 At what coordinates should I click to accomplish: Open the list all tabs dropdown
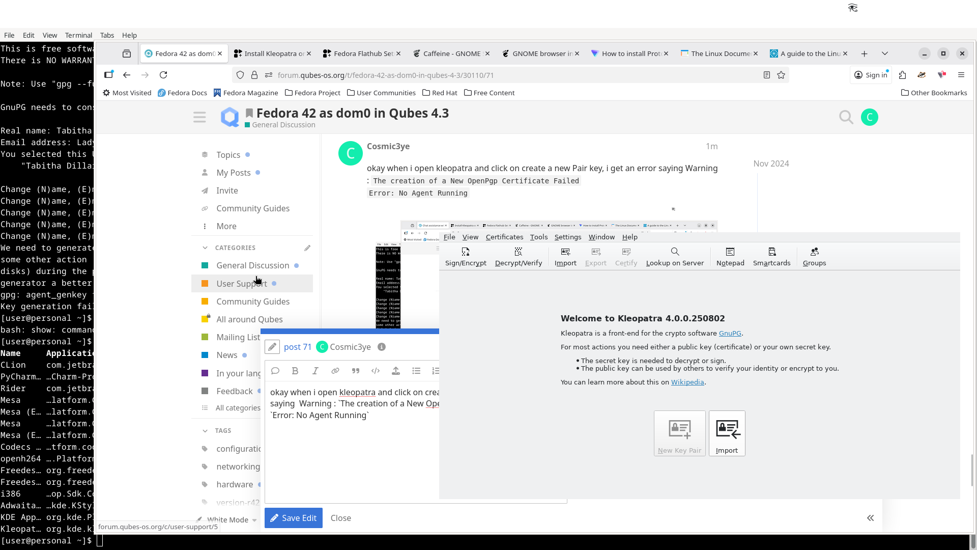pos(885,53)
